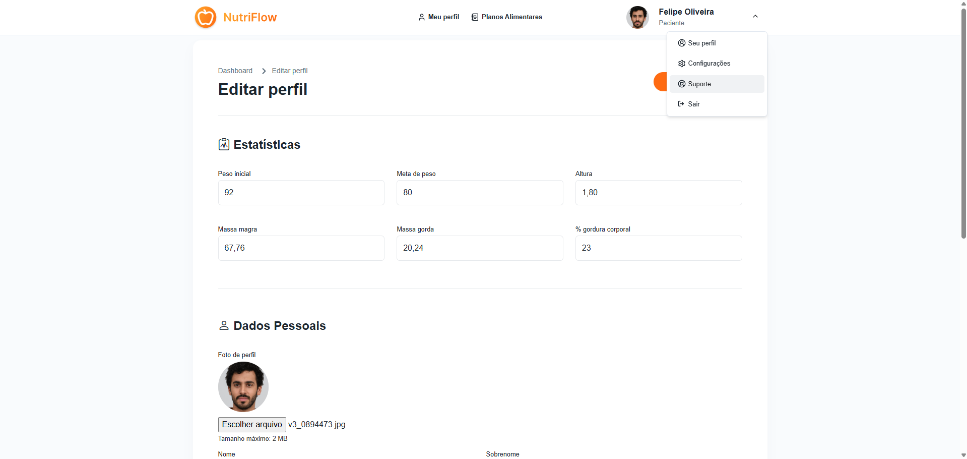Click Sair to log out
The image size is (967, 459).
click(x=693, y=104)
